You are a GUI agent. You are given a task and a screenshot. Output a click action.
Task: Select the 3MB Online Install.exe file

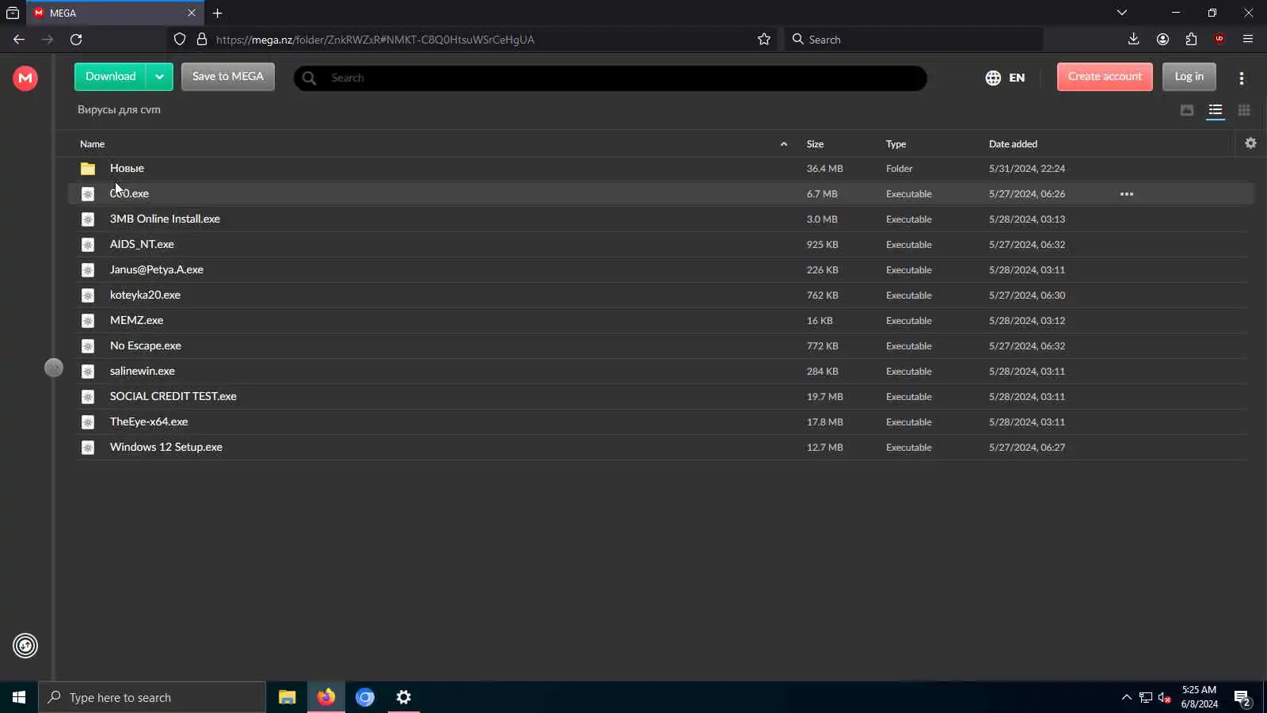pos(661,219)
